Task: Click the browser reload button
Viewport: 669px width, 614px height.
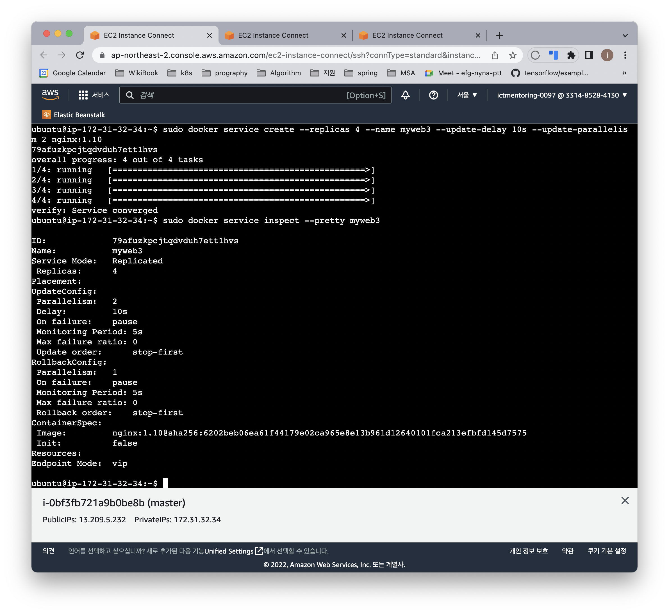Action: (80, 55)
